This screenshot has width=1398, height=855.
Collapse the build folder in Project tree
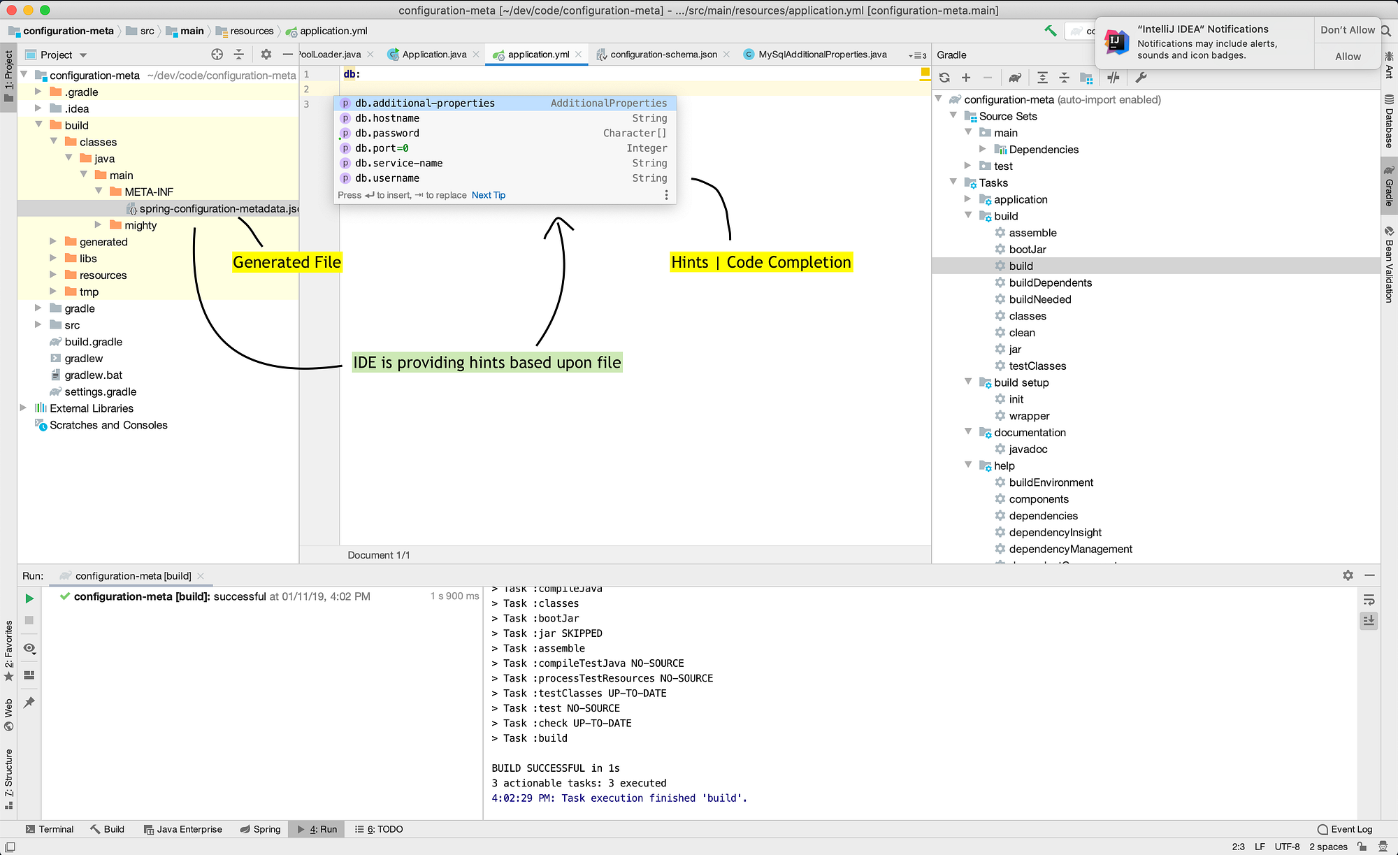pyautogui.click(x=39, y=124)
